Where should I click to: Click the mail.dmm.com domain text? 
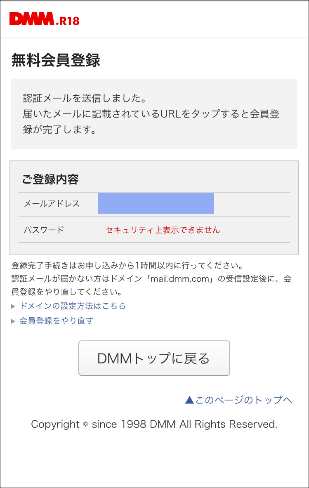[181, 279]
